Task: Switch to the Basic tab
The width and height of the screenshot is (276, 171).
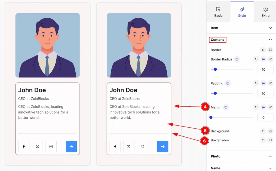Action: pyautogui.click(x=218, y=12)
